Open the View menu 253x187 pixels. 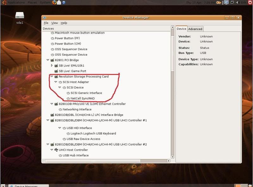tap(54, 23)
